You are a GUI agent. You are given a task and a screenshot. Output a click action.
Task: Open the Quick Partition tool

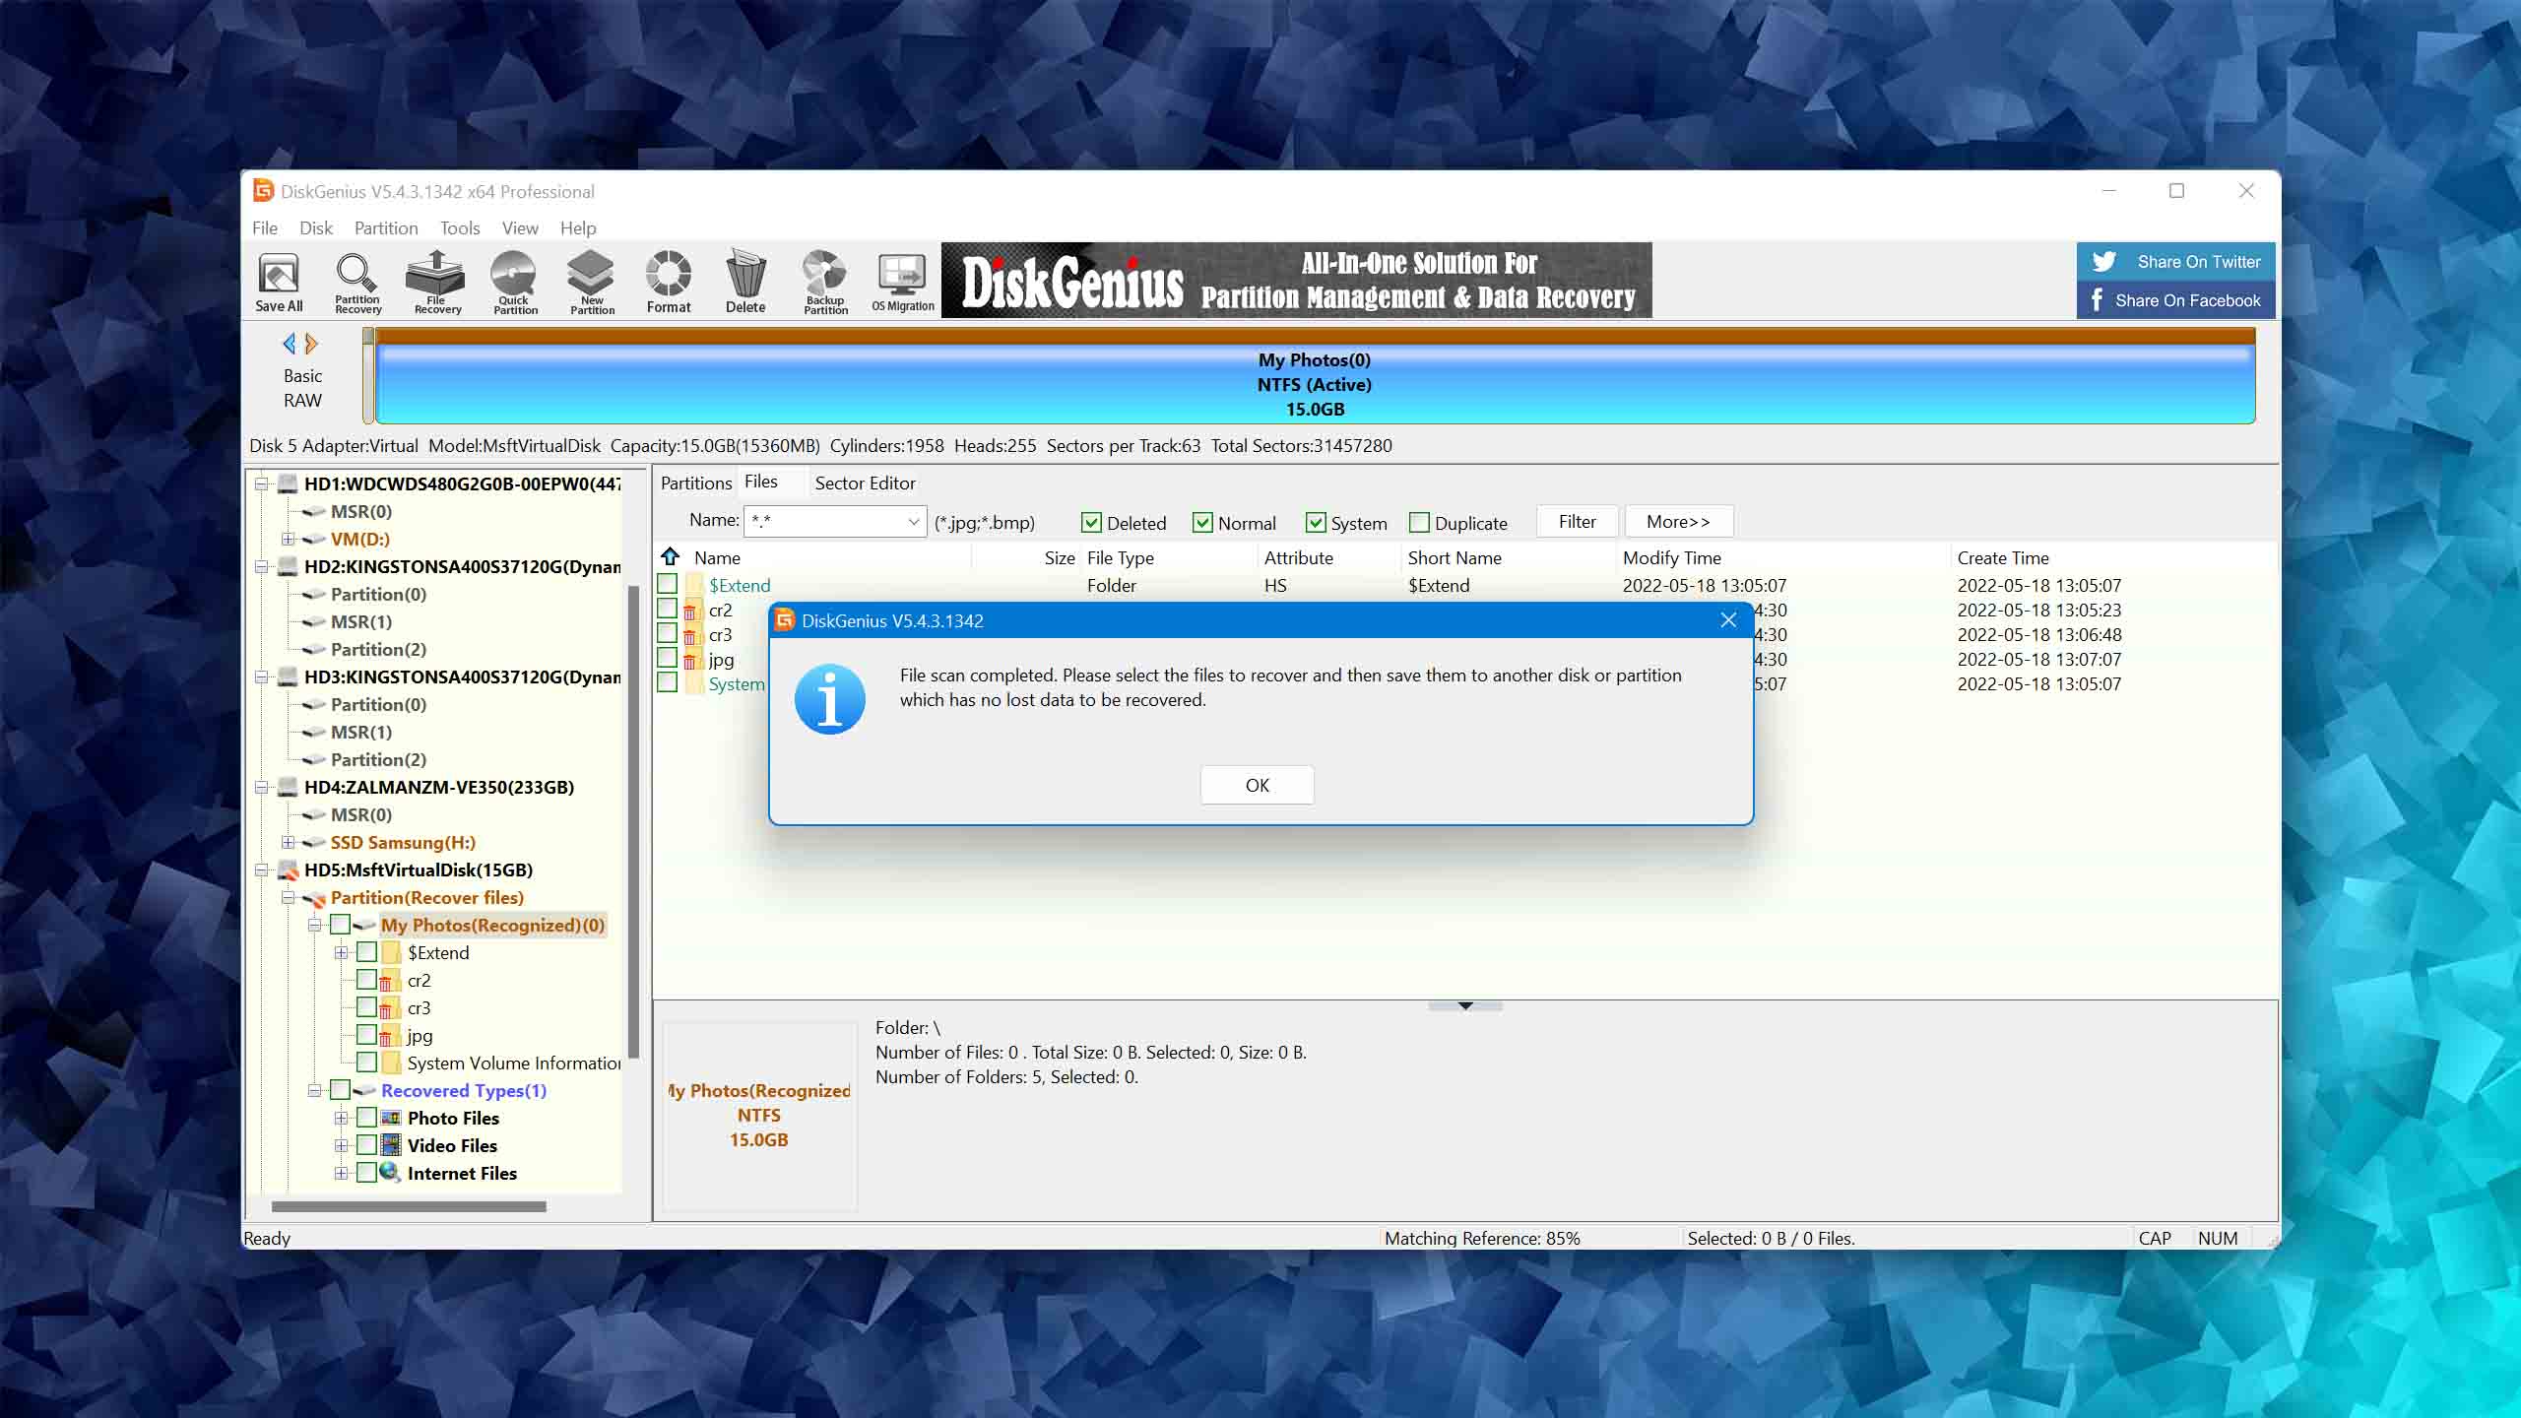(514, 282)
